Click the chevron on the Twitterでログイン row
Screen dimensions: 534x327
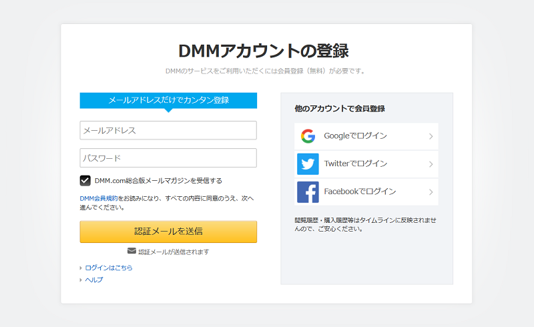(x=431, y=164)
